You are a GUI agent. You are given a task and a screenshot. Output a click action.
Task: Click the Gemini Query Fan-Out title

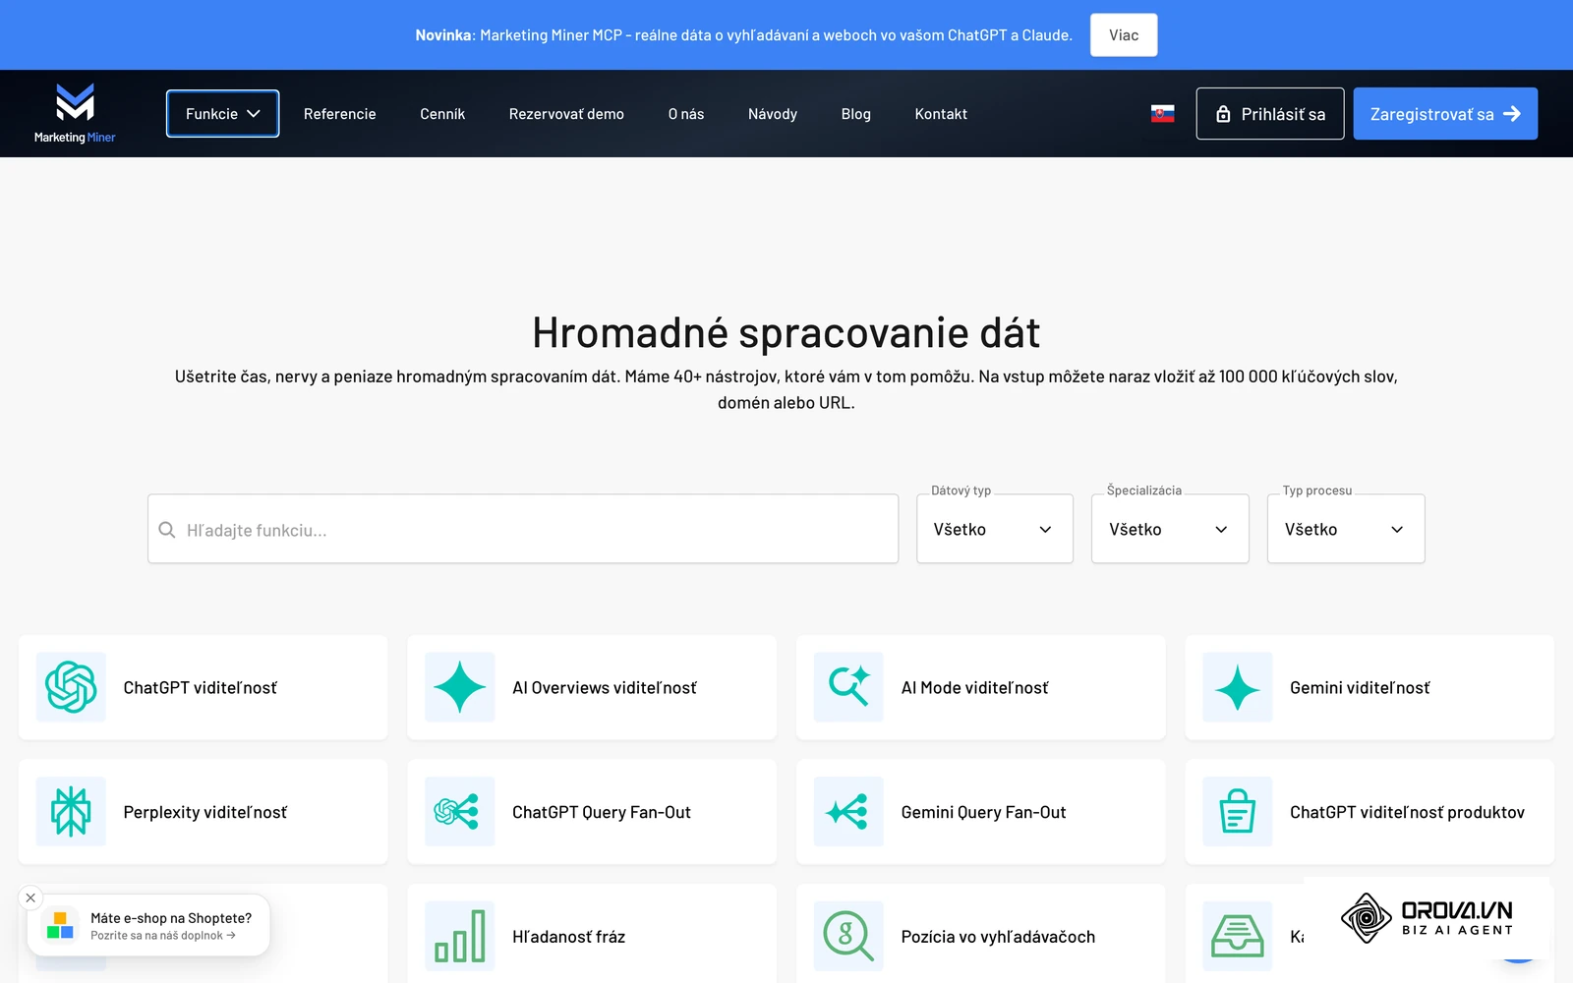click(x=983, y=812)
